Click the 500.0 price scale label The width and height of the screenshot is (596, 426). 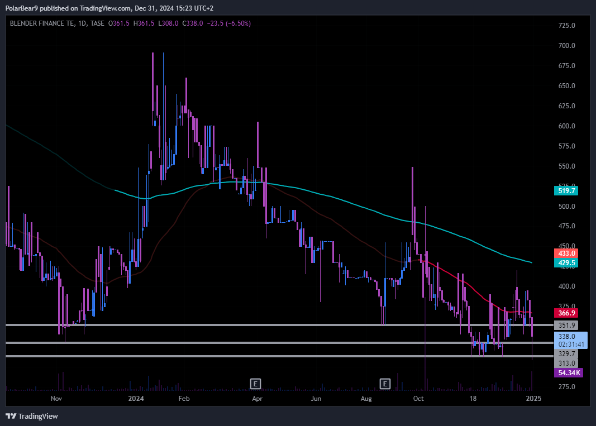click(567, 207)
